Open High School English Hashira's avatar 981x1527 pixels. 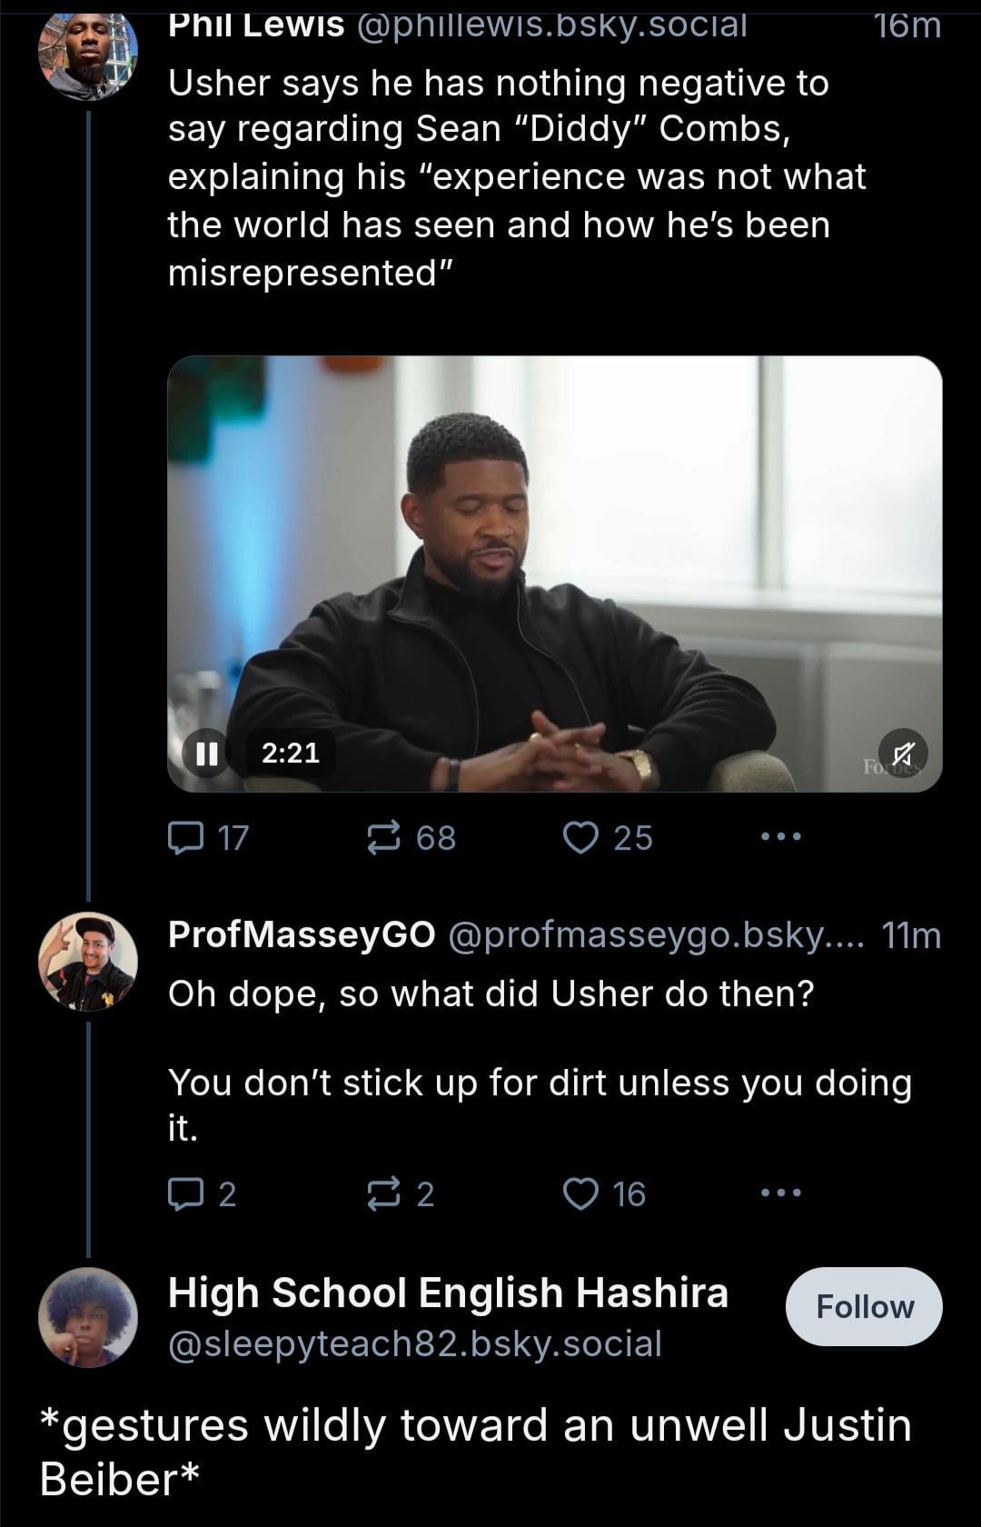tap(88, 1317)
